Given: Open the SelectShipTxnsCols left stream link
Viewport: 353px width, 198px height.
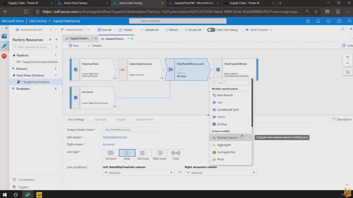Looking at the screenshot, I should coord(115,137).
